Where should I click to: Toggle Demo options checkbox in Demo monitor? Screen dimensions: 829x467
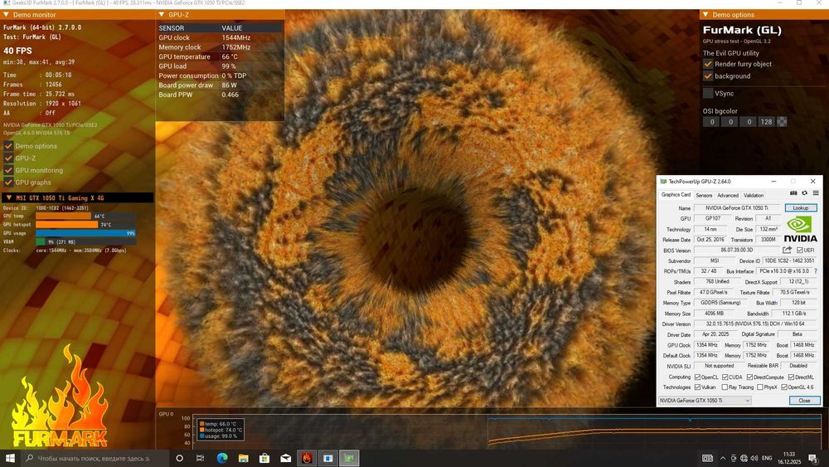(x=8, y=146)
